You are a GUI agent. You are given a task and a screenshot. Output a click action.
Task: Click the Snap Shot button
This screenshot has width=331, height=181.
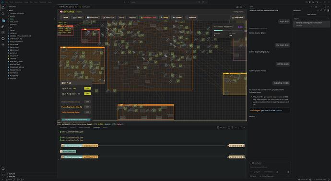point(237,18)
